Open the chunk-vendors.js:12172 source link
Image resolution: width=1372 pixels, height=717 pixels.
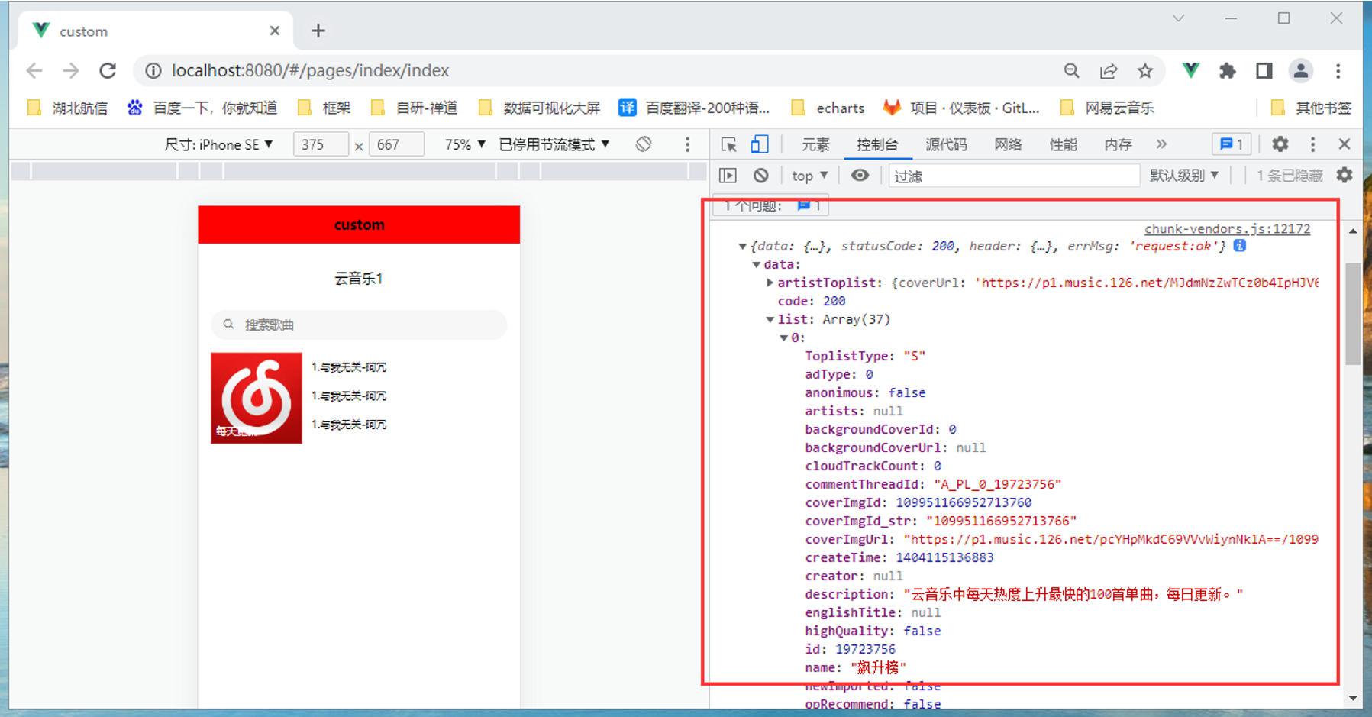point(1227,229)
